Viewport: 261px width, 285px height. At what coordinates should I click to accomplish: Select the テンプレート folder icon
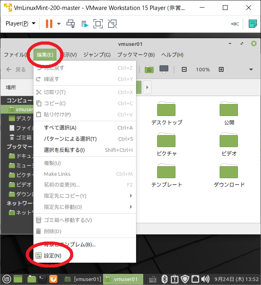(x=166, y=171)
